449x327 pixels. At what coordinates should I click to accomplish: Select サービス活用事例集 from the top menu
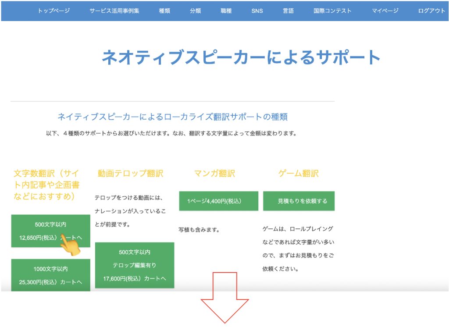tap(114, 11)
